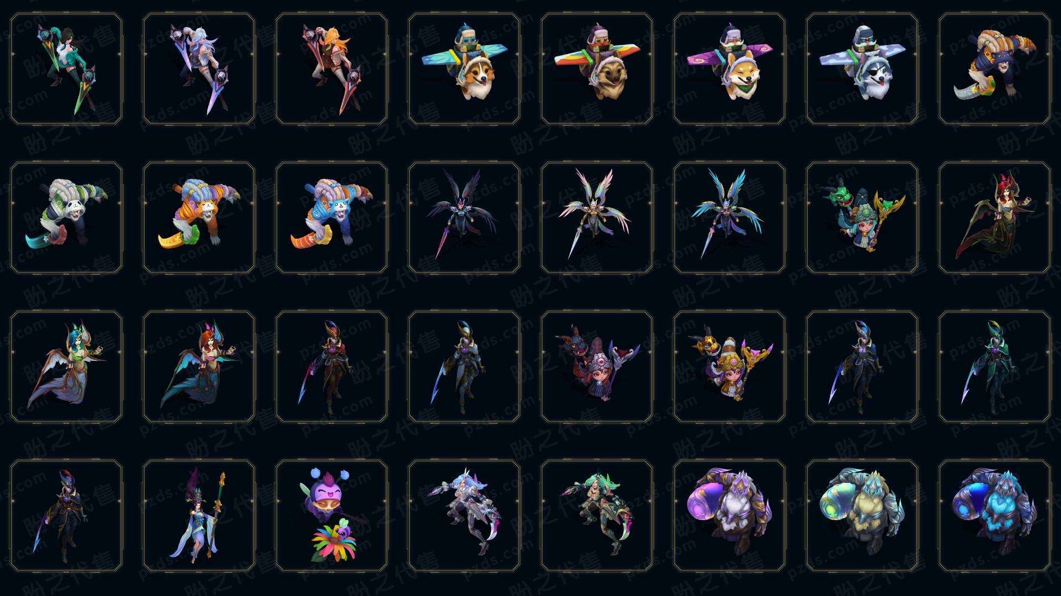Select the chibi with green dragon companion

point(862,217)
